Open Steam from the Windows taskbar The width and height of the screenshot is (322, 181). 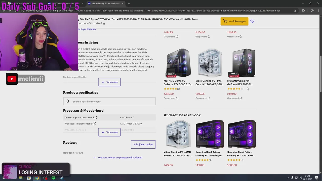click(61, 178)
